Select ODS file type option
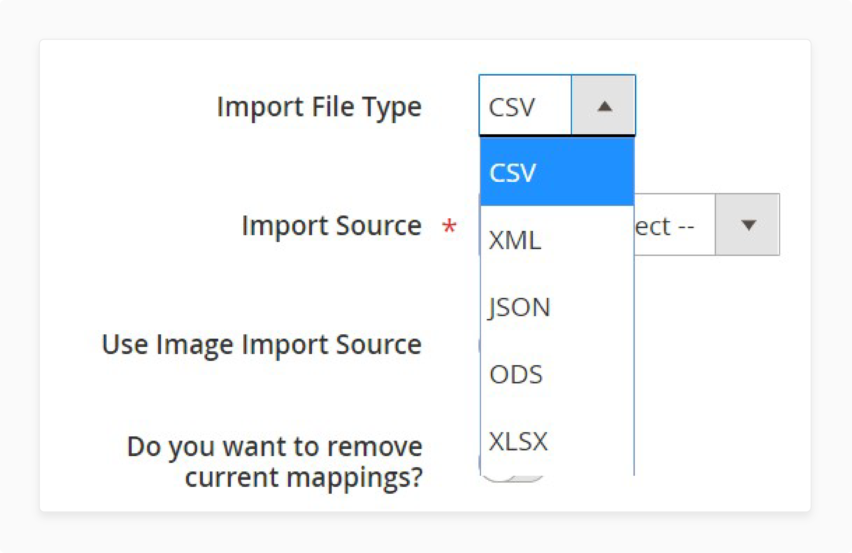This screenshot has height=553, width=852. click(x=557, y=374)
